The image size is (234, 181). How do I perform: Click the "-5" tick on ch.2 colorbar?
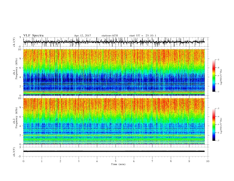(218, 125)
